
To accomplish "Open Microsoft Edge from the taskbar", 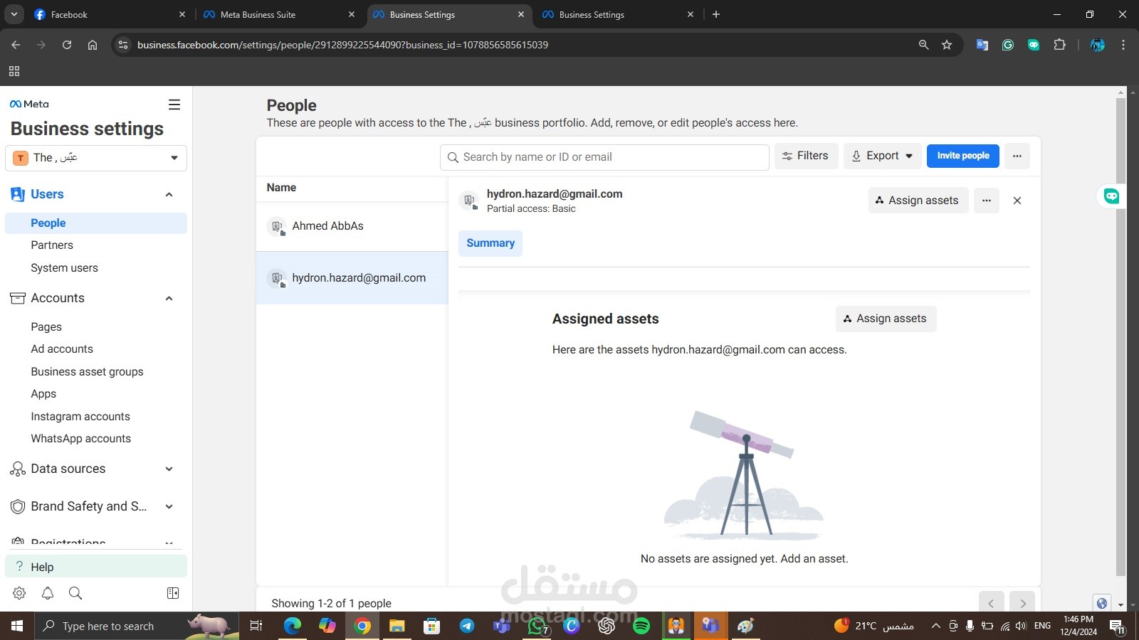I will pyautogui.click(x=293, y=626).
